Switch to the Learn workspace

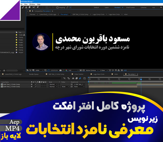pyautogui.click(x=107, y=7)
